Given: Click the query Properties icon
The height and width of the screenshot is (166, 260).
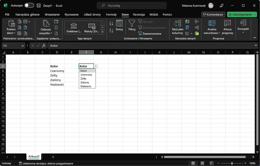Looking at the screenshot, I should point(56,28).
